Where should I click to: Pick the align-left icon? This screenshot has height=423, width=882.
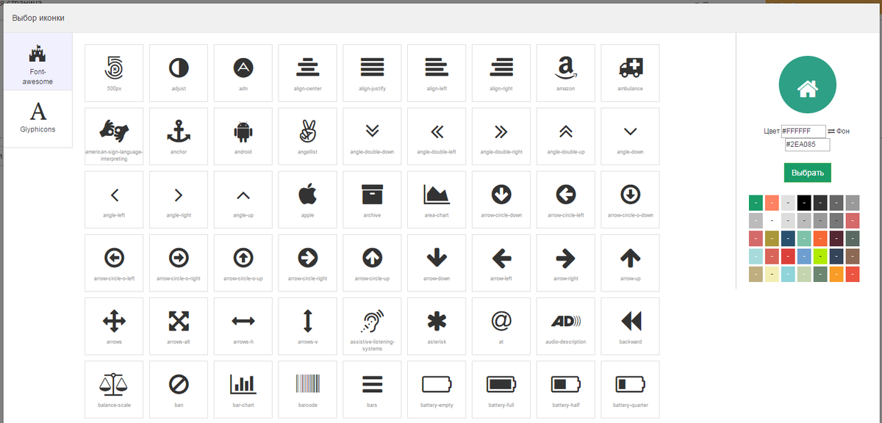pos(437,73)
